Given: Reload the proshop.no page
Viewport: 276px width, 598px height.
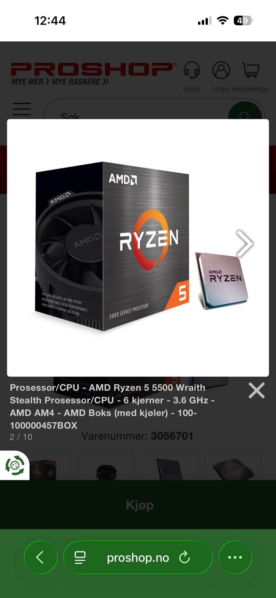Looking at the screenshot, I should point(184,557).
